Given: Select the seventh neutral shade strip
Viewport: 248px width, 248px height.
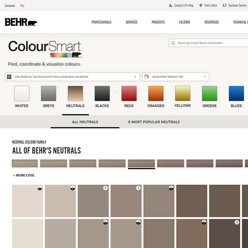Looking at the screenshot, I should point(200,164).
